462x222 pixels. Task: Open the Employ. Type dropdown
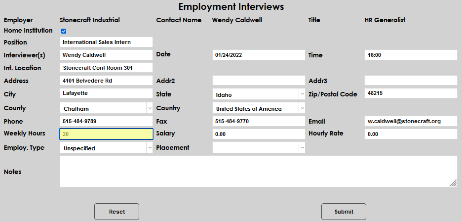(106, 148)
